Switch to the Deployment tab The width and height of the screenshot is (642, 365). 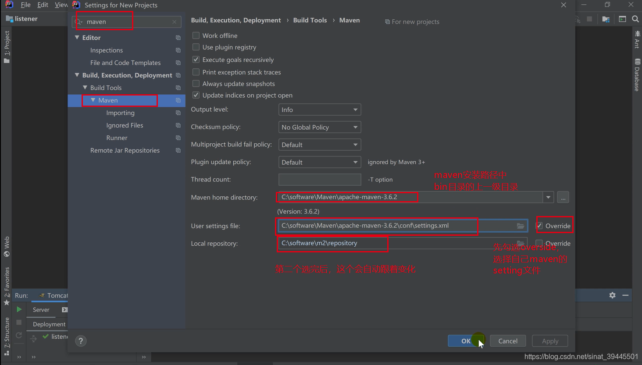(49, 324)
